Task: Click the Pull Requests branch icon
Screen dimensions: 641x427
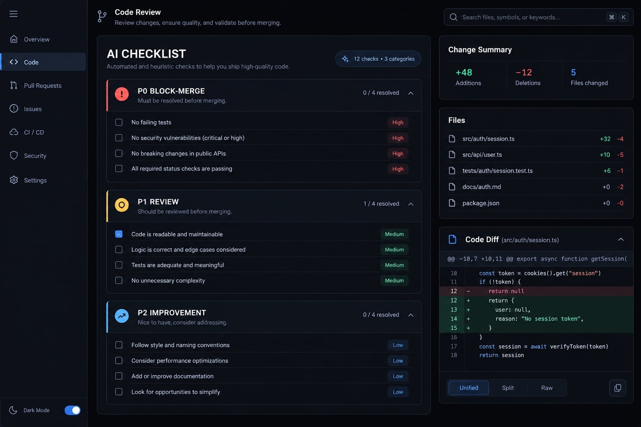Action: [x=14, y=85]
